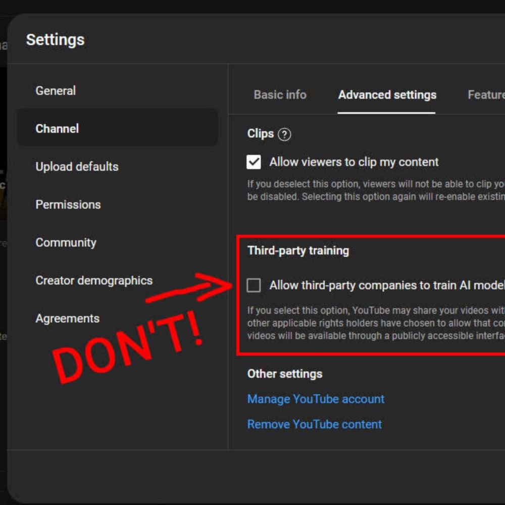Switch to the Feature eligibility tab
505x505 pixels.
coord(486,95)
